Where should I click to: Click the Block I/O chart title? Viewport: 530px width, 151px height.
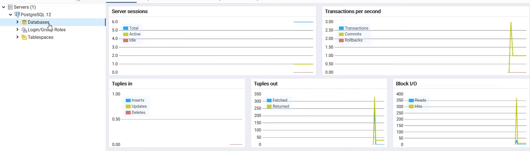click(406, 84)
